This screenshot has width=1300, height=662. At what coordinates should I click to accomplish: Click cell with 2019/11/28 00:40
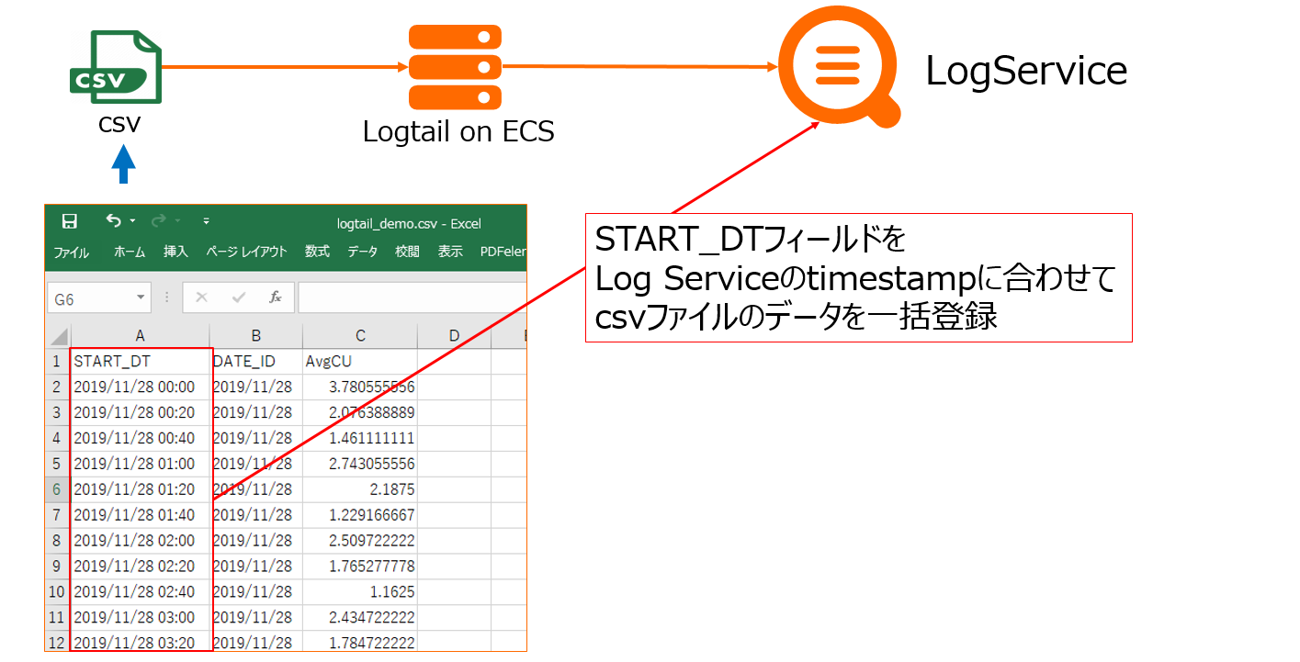141,439
